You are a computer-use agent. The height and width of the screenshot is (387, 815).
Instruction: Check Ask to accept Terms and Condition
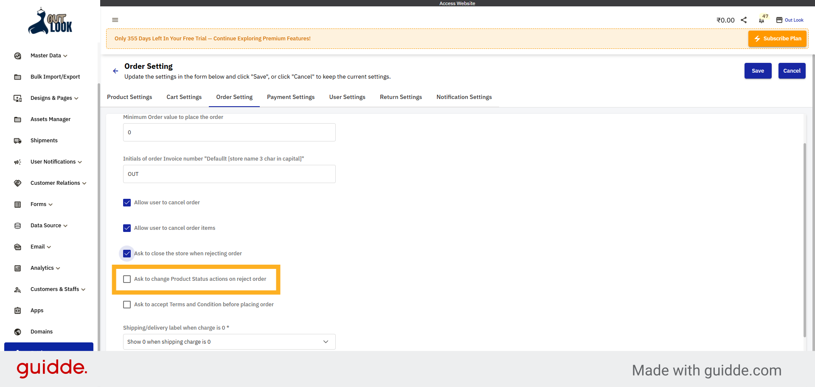tap(127, 305)
